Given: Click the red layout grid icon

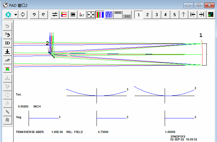Looking at the screenshot, I should [x=64, y=15].
